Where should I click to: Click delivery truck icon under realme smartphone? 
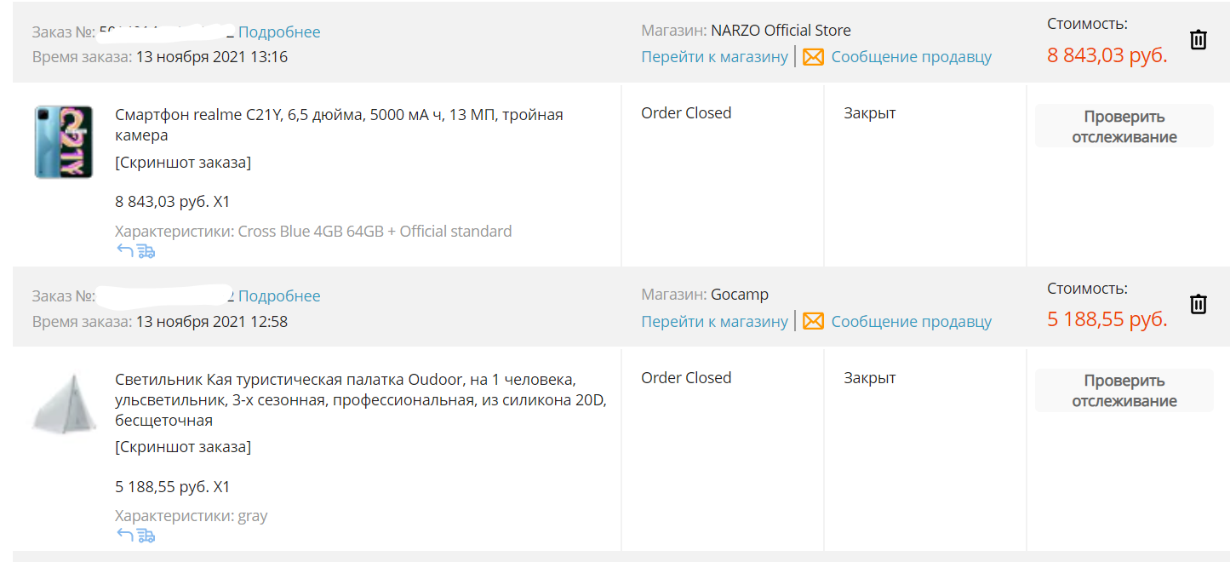[146, 250]
